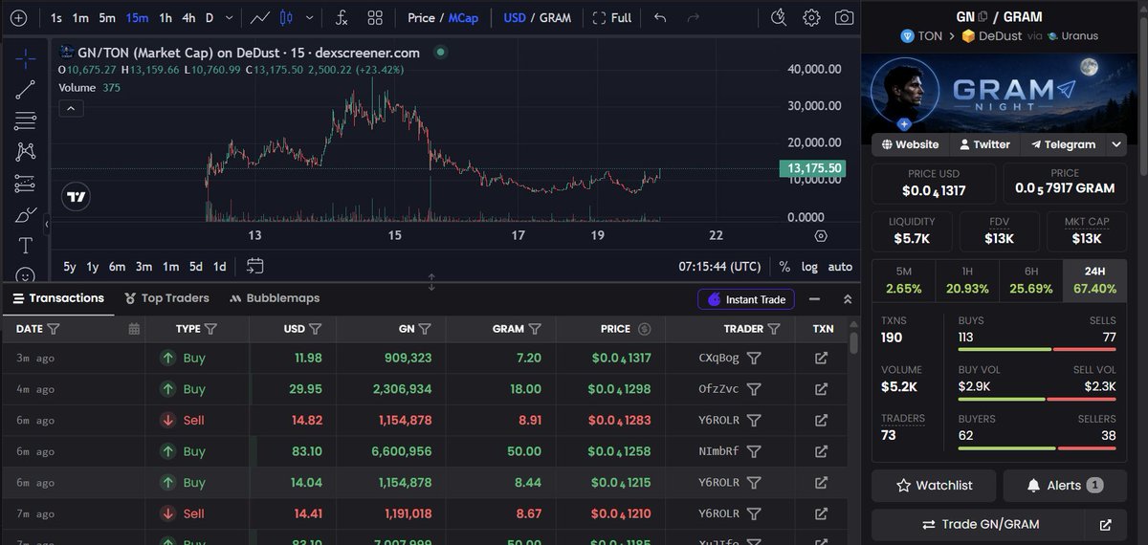Viewport: 1148px width, 545px height.
Task: Add pair to Watchlist
Action: [934, 486]
